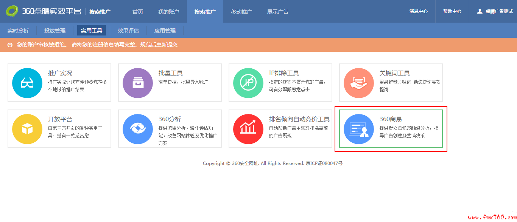Switch to the 移动推广 tab
517x222 pixels.
[241, 12]
